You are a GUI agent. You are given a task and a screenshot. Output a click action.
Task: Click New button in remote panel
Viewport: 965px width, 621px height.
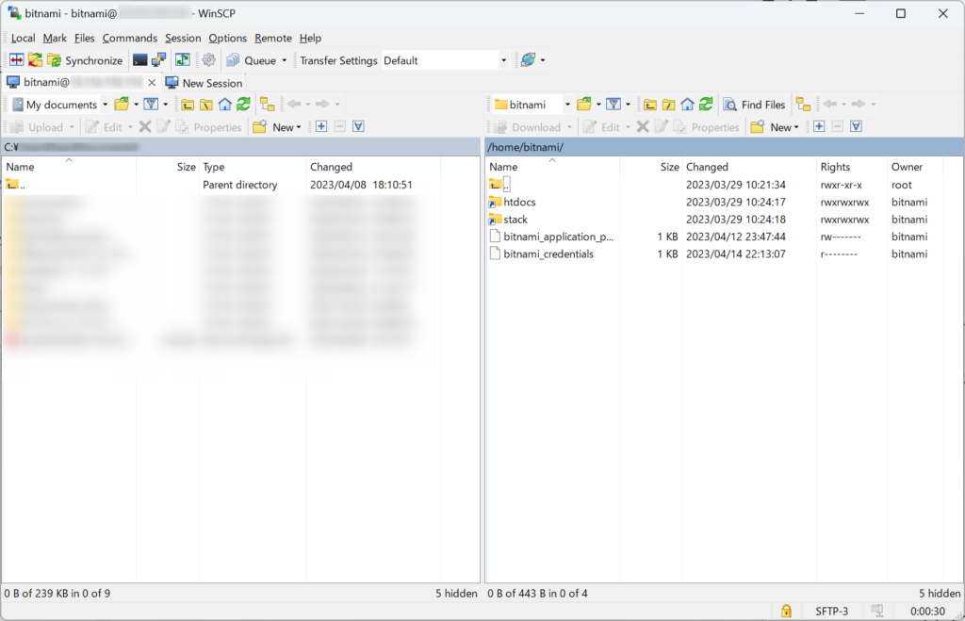pyautogui.click(x=775, y=127)
